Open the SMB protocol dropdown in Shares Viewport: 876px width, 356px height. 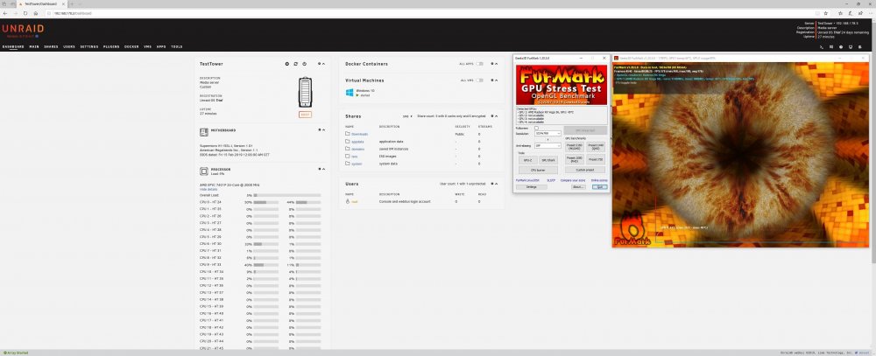coord(407,116)
